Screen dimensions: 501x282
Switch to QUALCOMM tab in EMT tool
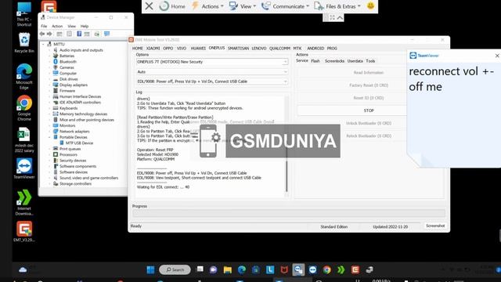point(279,49)
